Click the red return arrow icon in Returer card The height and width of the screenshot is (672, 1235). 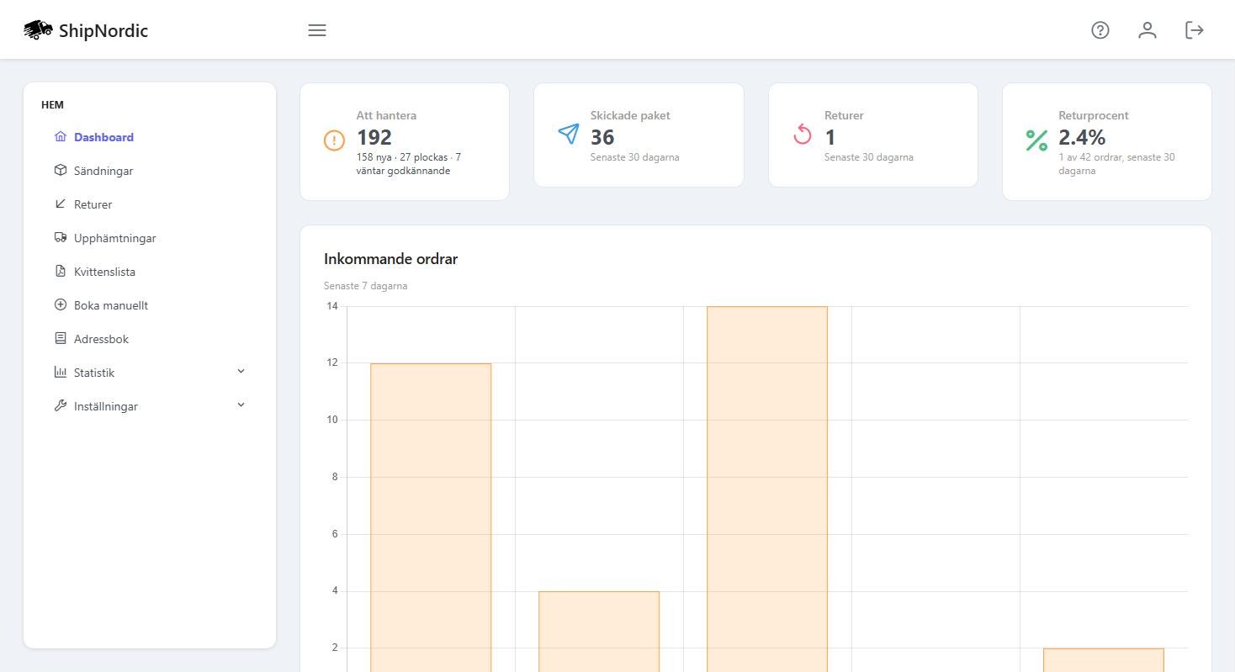[x=803, y=134]
